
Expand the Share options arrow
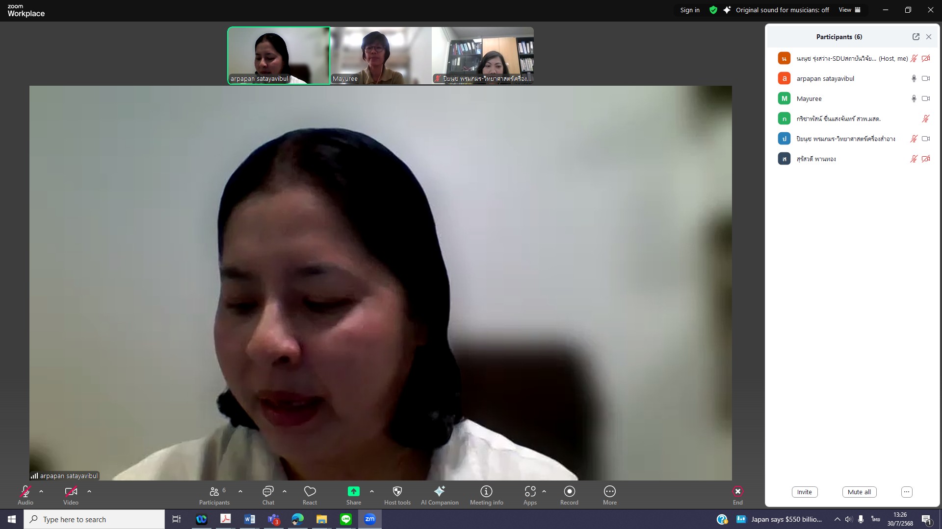372,491
